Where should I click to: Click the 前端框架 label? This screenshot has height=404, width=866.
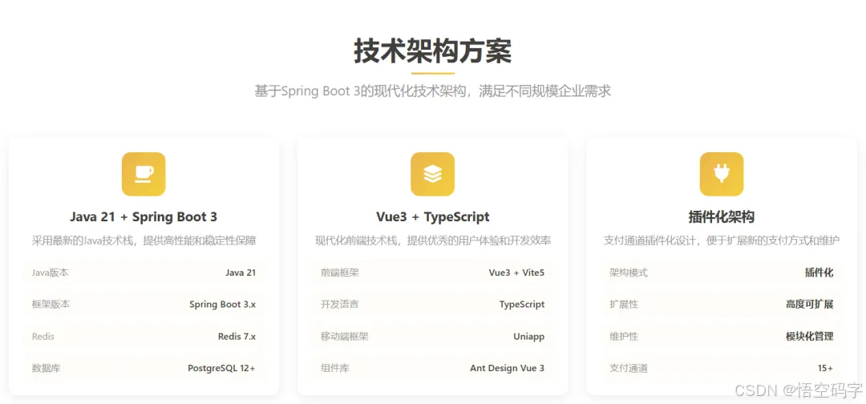pyautogui.click(x=340, y=272)
